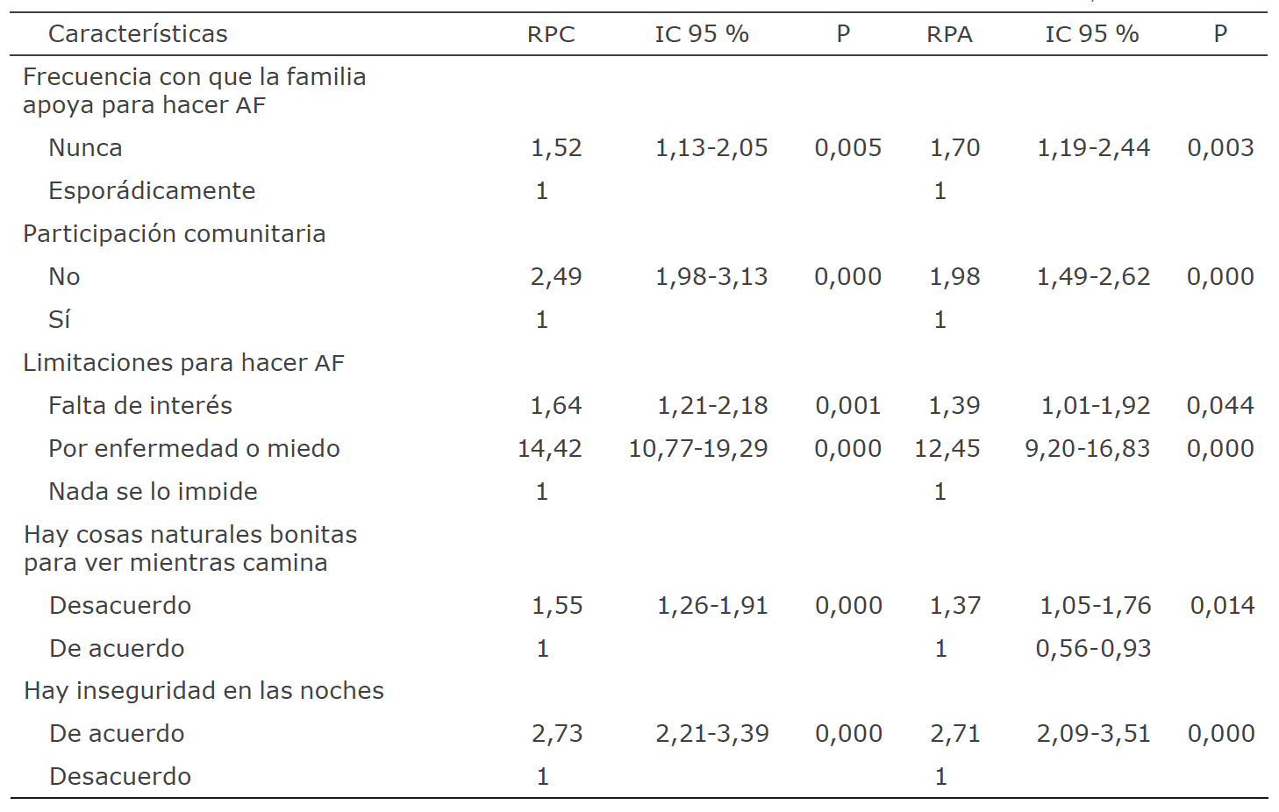Click the 'Hay inseguridad en las noches' heading
Screen dimensions: 1279x812
point(204,691)
